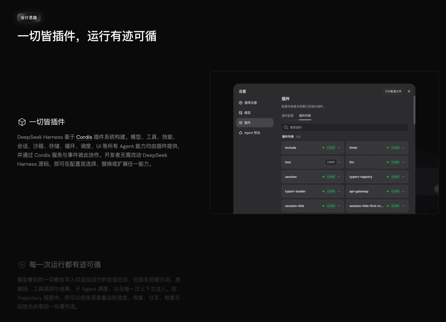Select the 一切皆插件 feature heading

pyautogui.click(x=47, y=122)
